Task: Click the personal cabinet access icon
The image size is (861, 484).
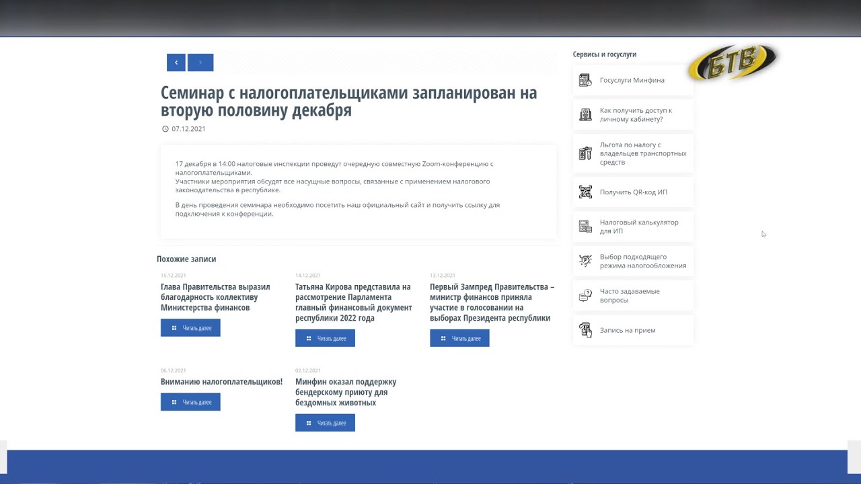Action: coord(585,115)
